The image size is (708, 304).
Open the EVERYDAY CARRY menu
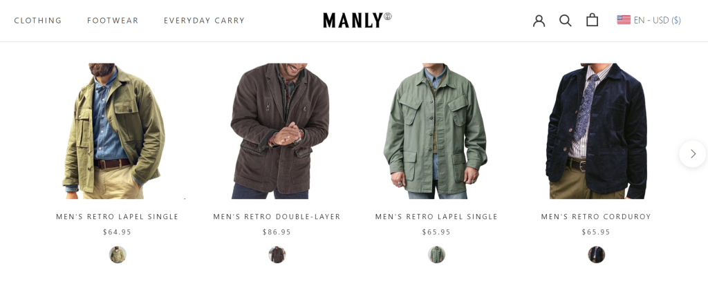204,20
